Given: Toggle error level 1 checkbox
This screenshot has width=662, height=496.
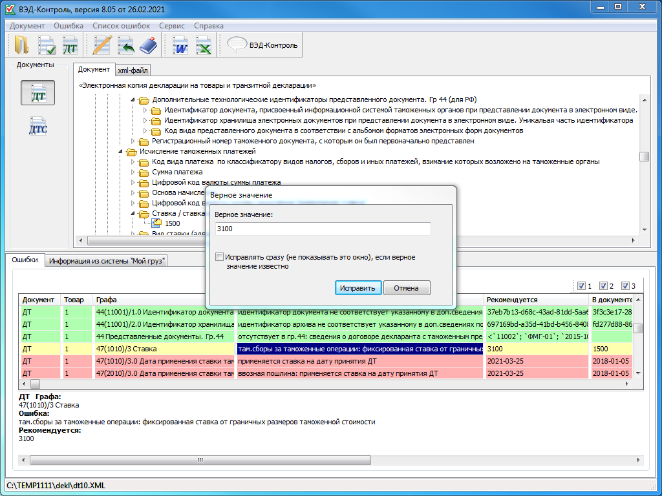Looking at the screenshot, I should tap(581, 286).
